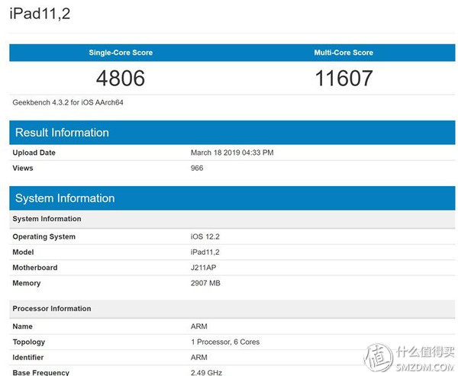Click the topology value 1 Processor, 6 Cores
The width and height of the screenshot is (458, 376).
[224, 342]
